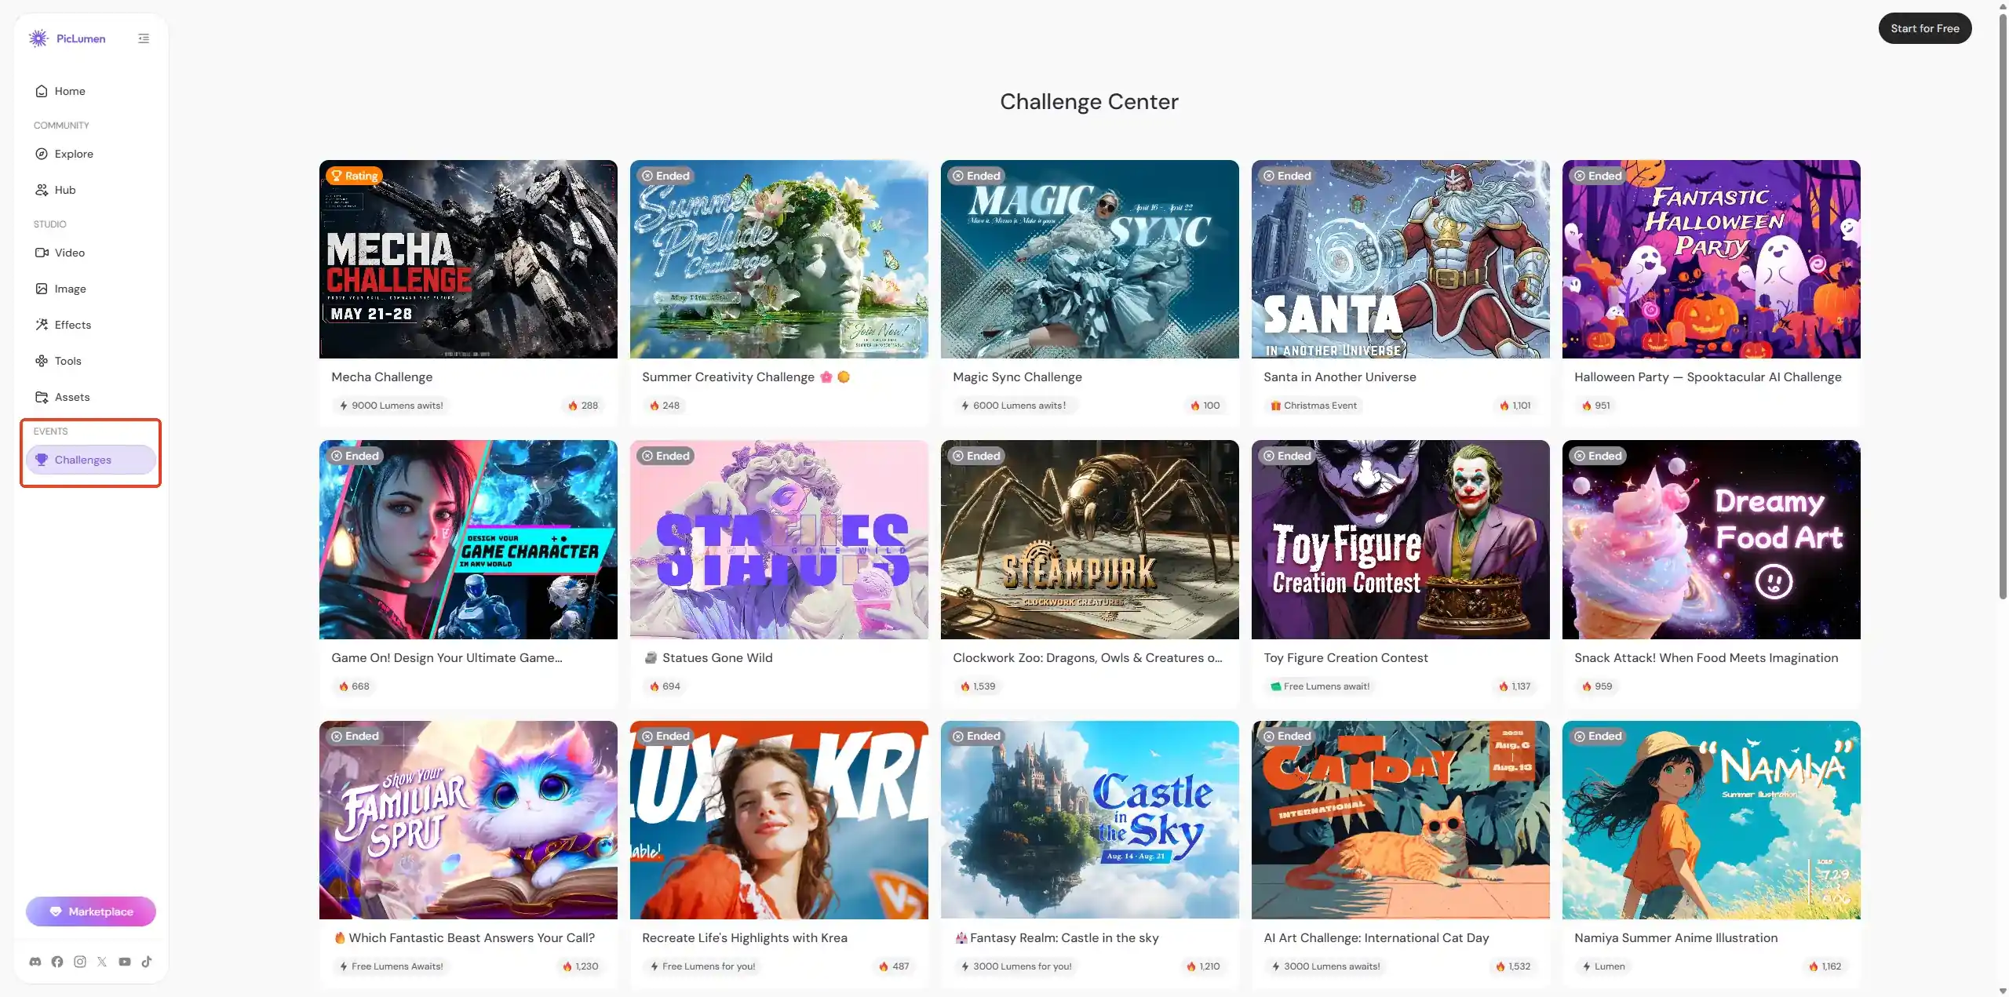Click the fire icon beside 1,539 count
2009x997 pixels.
click(x=965, y=686)
